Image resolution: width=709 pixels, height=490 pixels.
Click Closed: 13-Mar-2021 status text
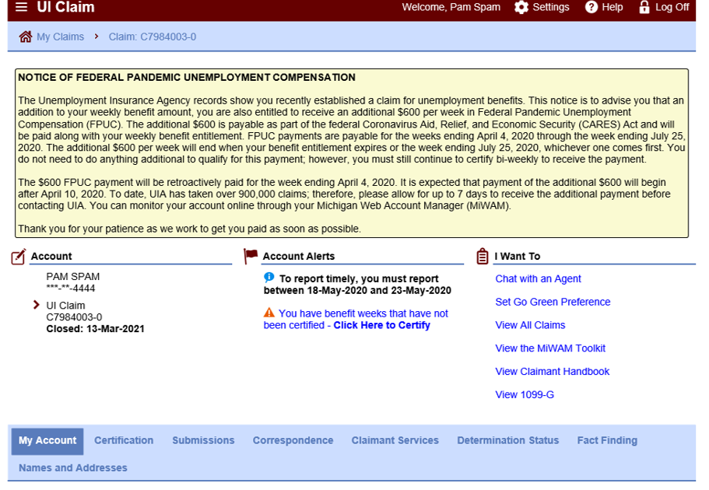[95, 329]
